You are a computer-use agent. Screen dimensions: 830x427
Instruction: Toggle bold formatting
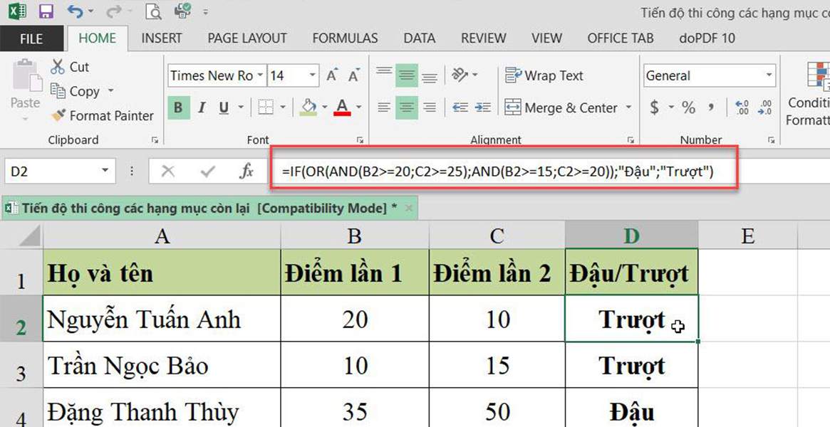coord(177,108)
